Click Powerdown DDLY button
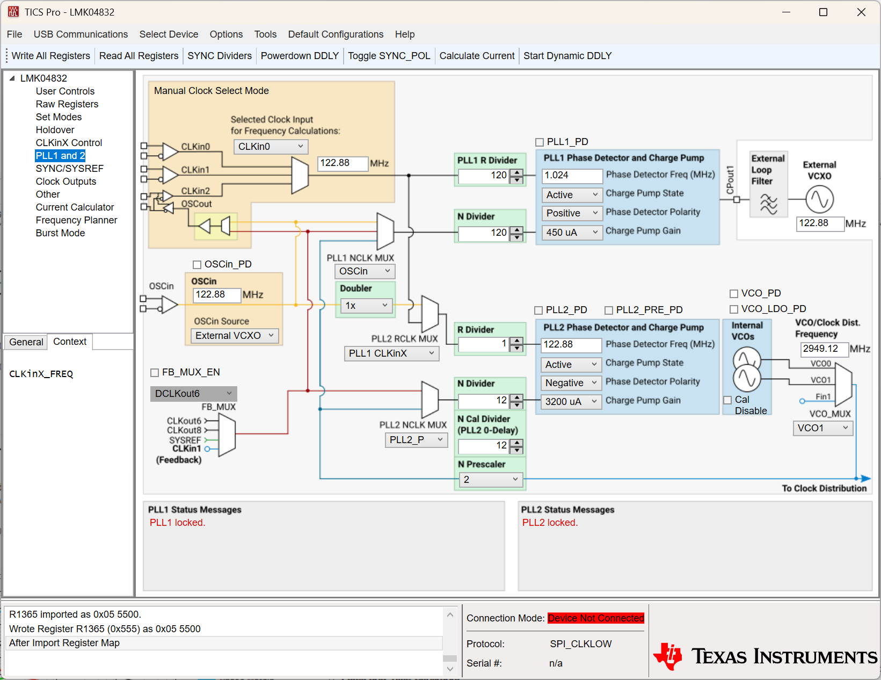Screen dimensions: 881x680 pyautogui.click(x=300, y=56)
